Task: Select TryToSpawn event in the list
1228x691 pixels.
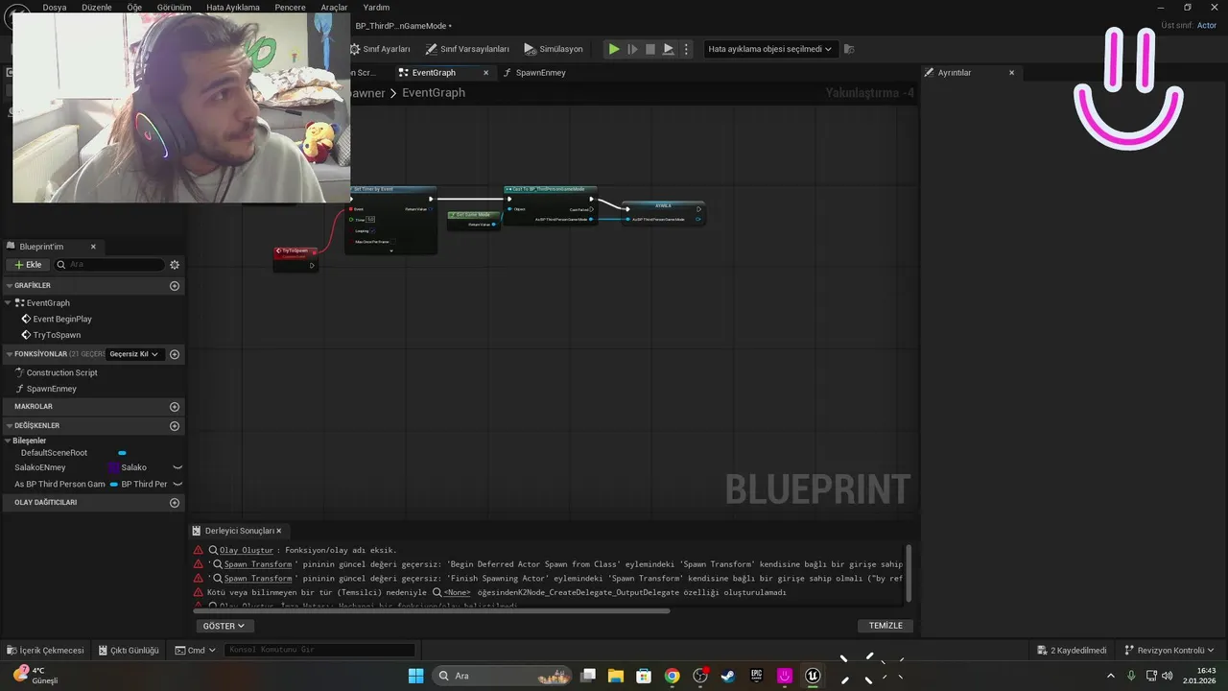Action: [x=57, y=335]
